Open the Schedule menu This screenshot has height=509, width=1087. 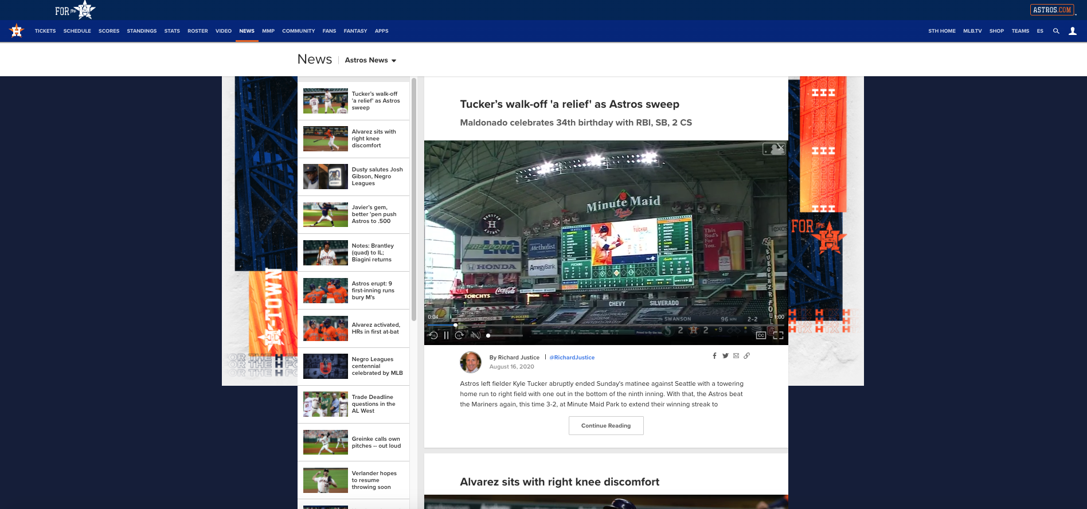pyautogui.click(x=77, y=31)
